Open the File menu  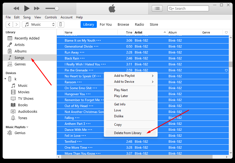click(8, 17)
